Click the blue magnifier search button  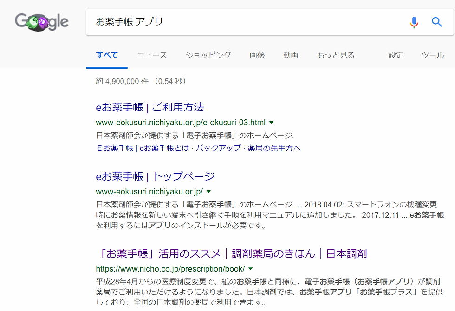pos(437,22)
